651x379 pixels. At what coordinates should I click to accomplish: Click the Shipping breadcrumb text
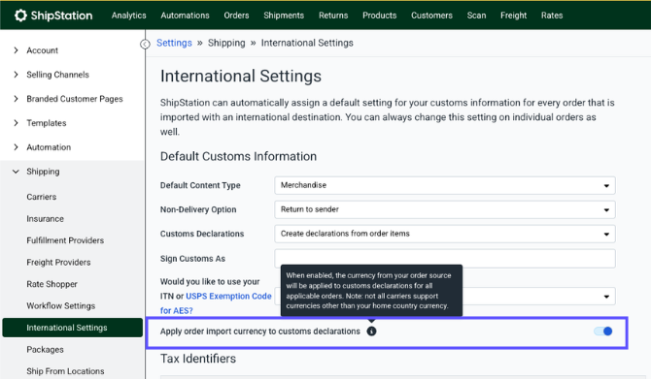(x=226, y=43)
